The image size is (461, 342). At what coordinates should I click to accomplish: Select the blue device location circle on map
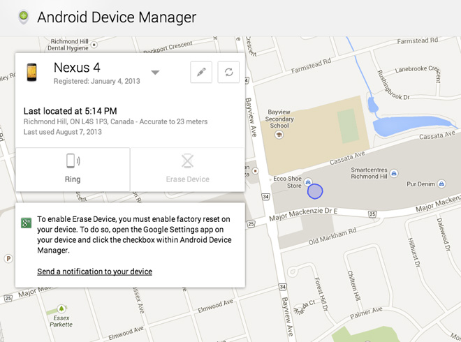tap(315, 191)
